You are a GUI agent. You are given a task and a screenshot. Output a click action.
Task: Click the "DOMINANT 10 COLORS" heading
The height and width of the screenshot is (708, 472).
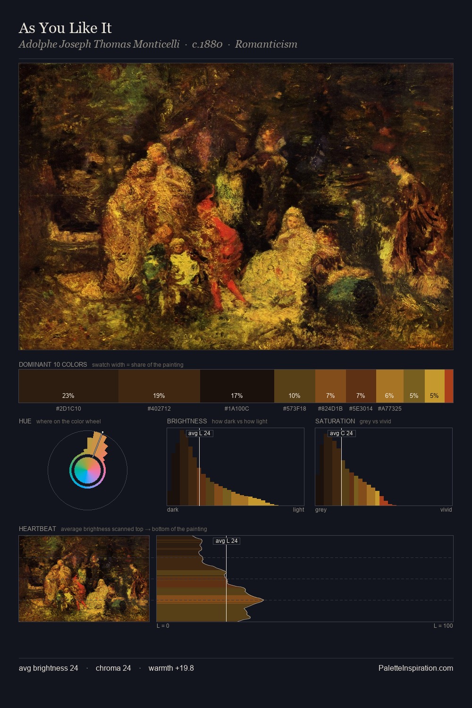[53, 364]
